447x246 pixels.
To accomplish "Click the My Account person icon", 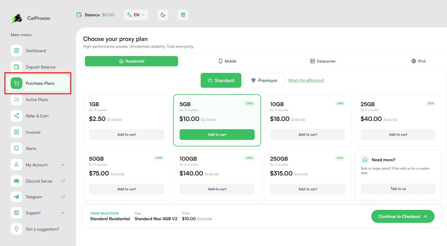I will [17, 165].
